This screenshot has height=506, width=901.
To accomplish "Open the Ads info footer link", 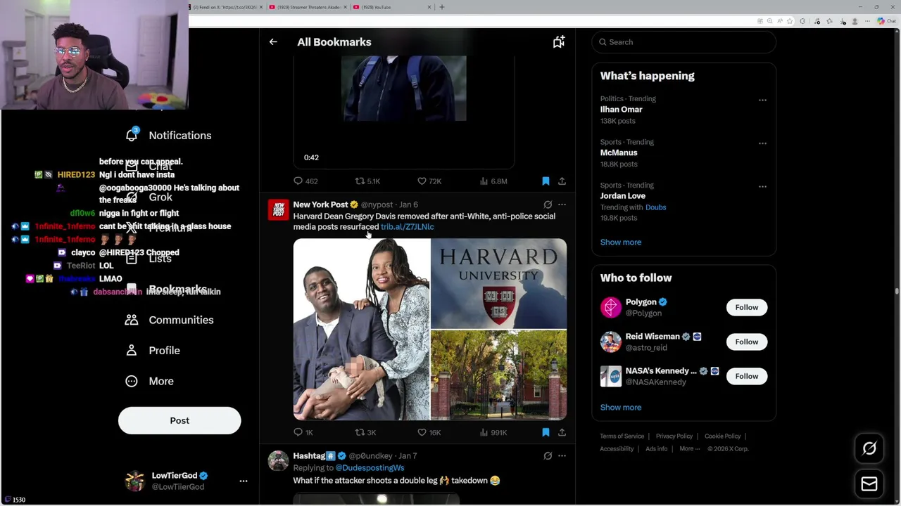I will click(657, 449).
